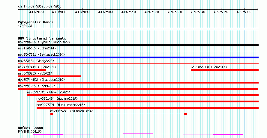Open nsv2797791 (Huddleston2016) label
The image size is (267, 138).
pyautogui.click(x=61, y=105)
